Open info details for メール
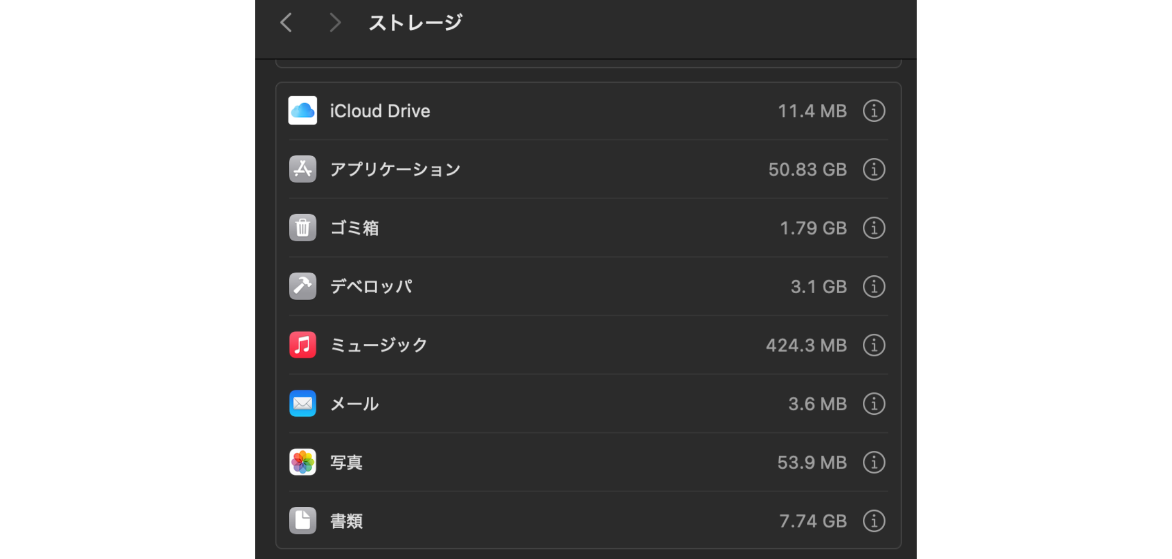This screenshot has height=559, width=1172. (874, 403)
